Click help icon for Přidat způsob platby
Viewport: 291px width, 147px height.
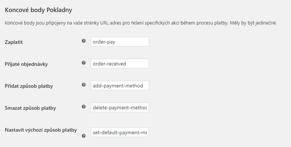point(84,84)
